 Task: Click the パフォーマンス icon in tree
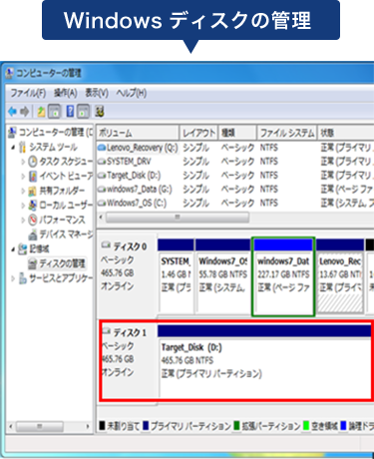[x=33, y=220]
